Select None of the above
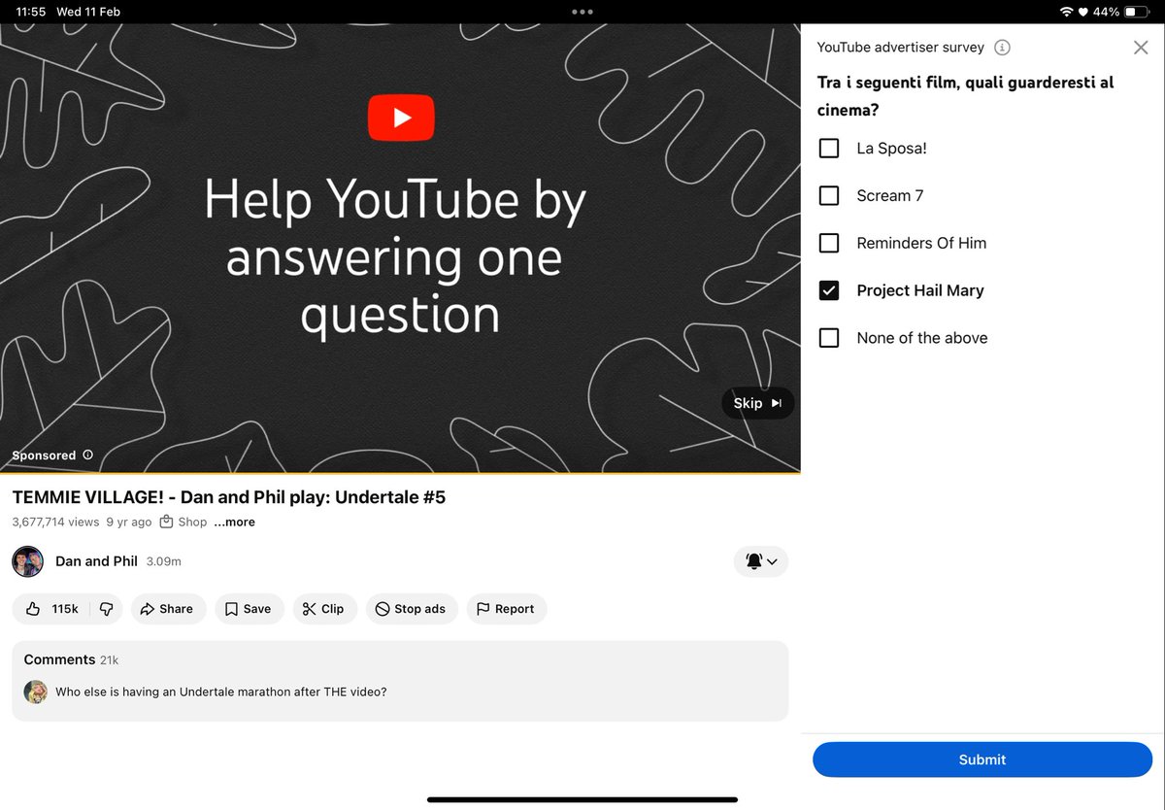 [829, 337]
